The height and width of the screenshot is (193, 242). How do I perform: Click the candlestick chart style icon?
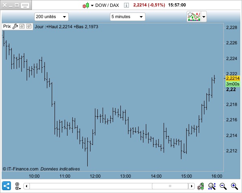point(86,5)
